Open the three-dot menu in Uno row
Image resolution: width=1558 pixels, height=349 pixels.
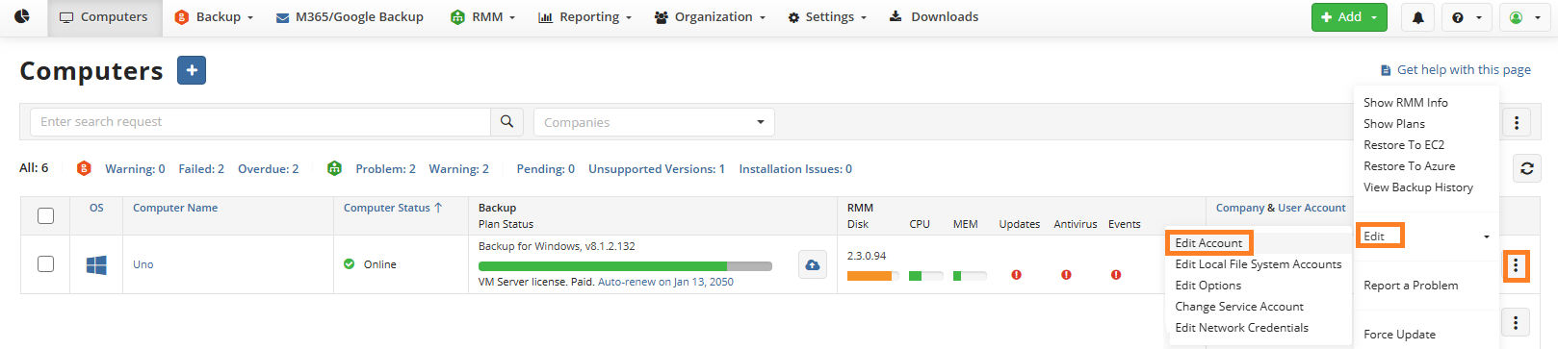[1516, 265]
